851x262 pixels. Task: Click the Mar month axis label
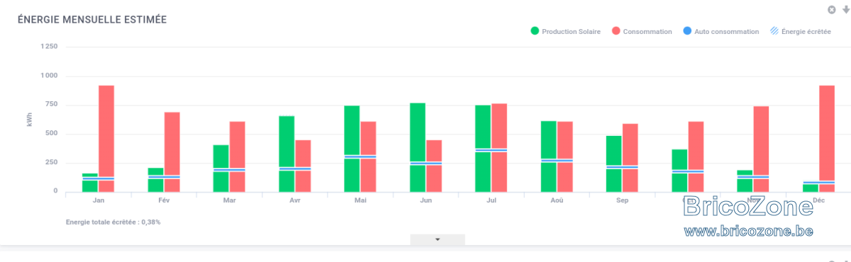click(x=229, y=200)
